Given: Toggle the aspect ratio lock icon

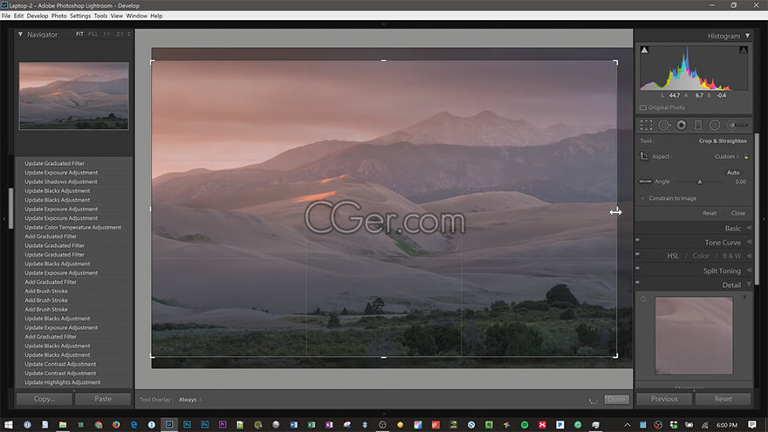Looking at the screenshot, I should [x=746, y=157].
